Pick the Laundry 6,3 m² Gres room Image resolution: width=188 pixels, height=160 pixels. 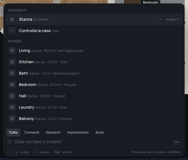pos(94,107)
